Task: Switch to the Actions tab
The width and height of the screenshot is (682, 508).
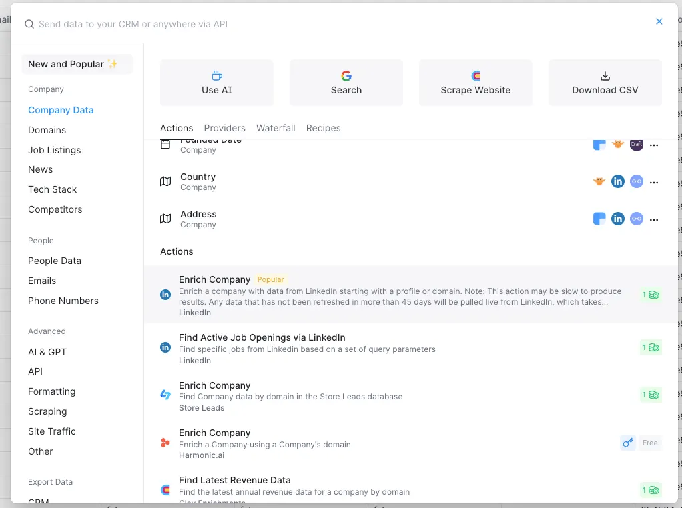Action: [x=177, y=128]
